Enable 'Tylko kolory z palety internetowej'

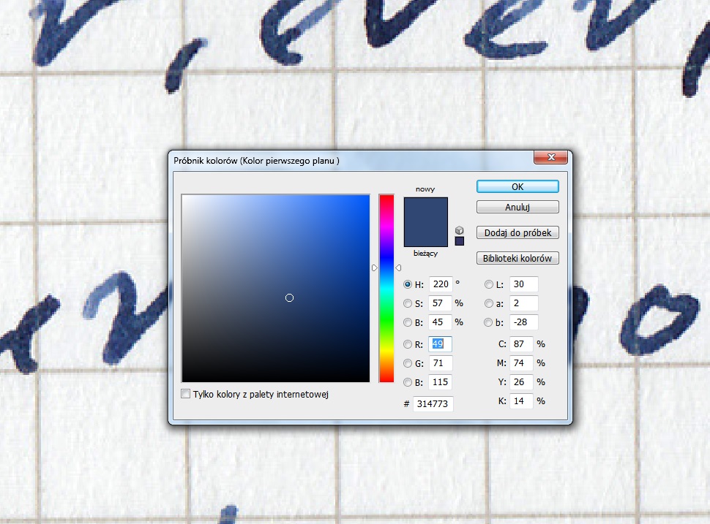[185, 394]
